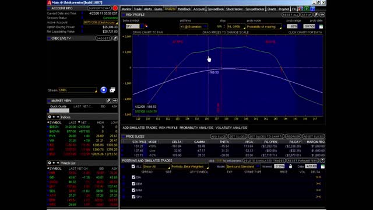Click the RESET SLICES button
373x210 pixels.
(314, 136)
